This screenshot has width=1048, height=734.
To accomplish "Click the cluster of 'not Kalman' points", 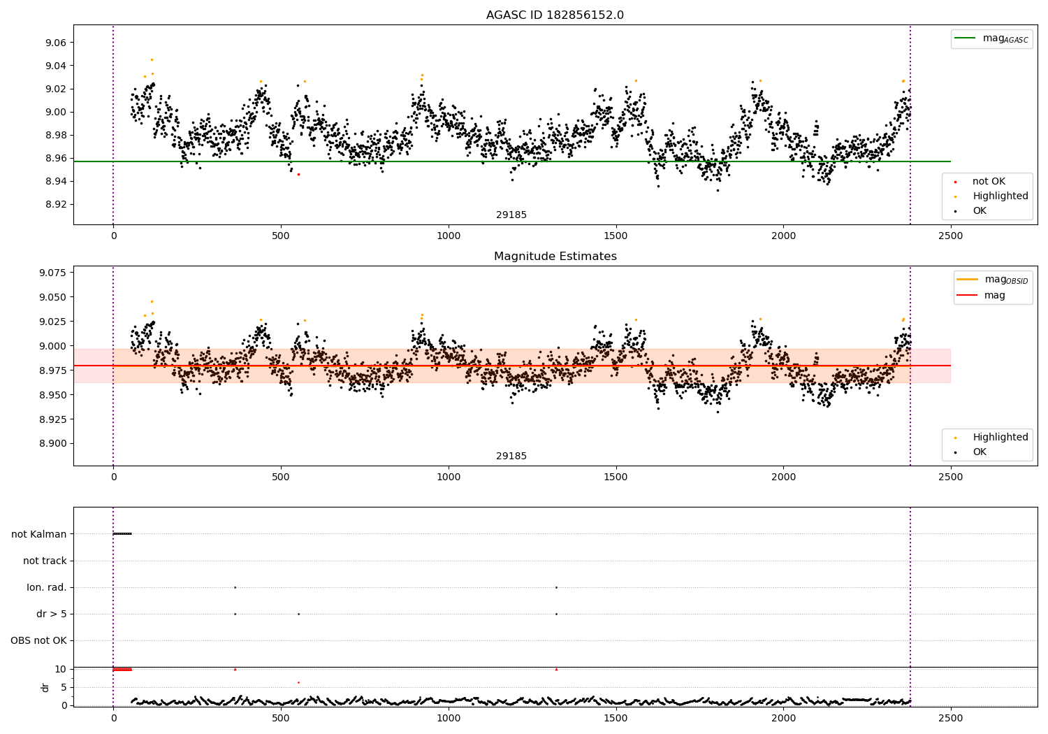I will click(x=122, y=534).
